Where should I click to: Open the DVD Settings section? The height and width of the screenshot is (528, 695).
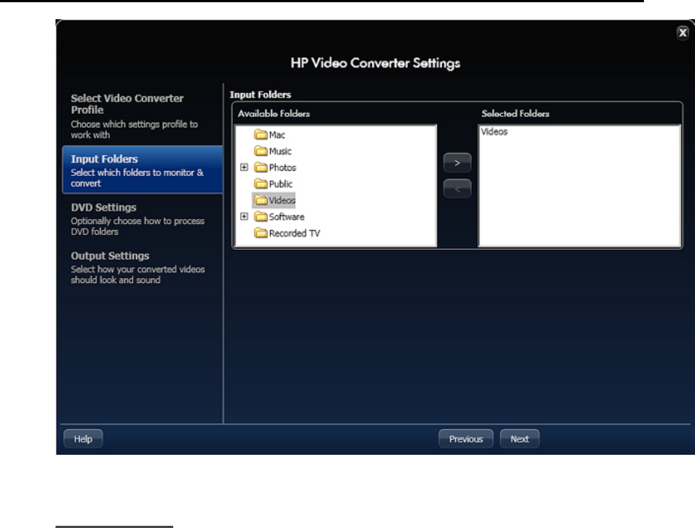pyautogui.click(x=138, y=219)
